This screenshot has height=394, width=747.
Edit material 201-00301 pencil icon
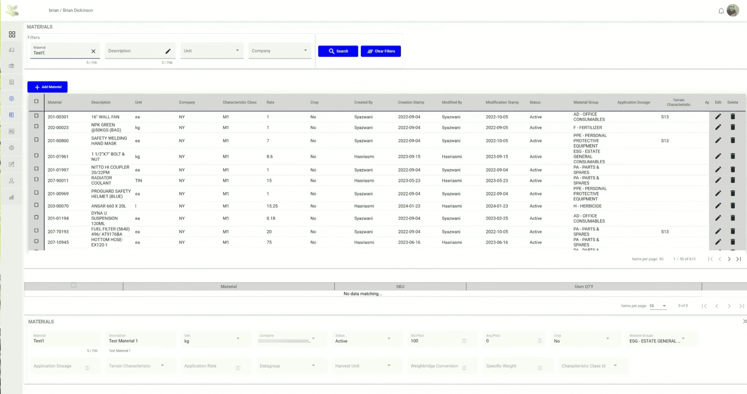pyautogui.click(x=718, y=117)
